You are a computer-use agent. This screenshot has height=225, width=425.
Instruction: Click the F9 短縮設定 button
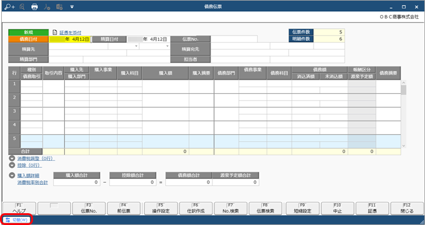coord(302,208)
